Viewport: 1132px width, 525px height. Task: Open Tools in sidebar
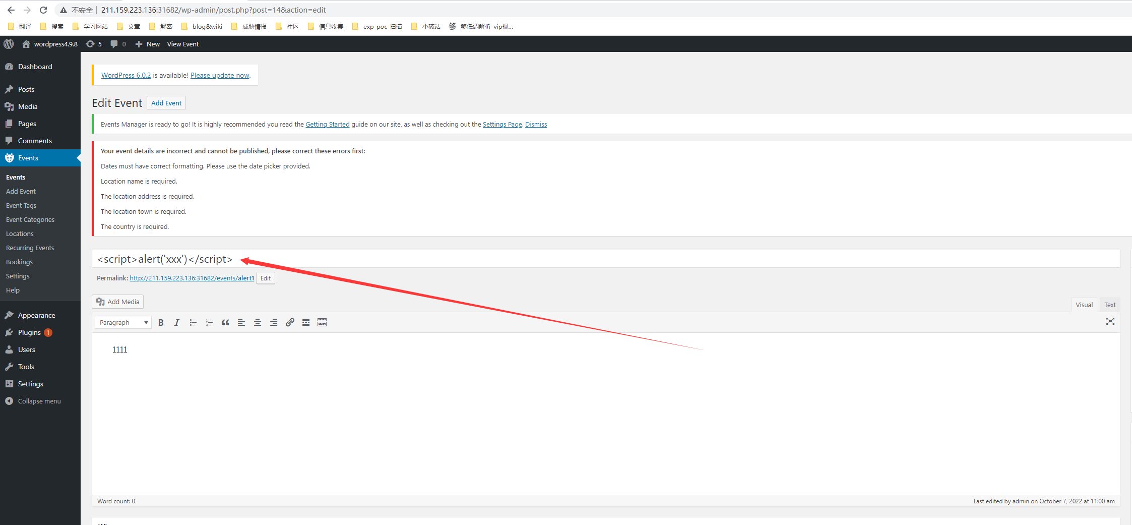tap(40, 367)
